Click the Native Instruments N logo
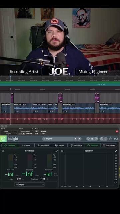Image resolution: width=120 pixels, height=214 pixels. [116, 139]
